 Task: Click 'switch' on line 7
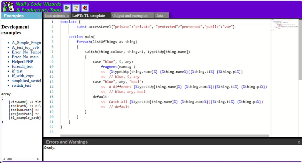tap(91, 52)
